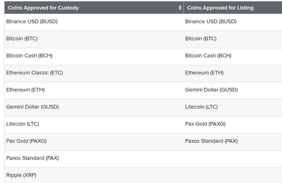Image resolution: width=282 pixels, height=183 pixels.
Task: Select Pax Gold (PAXG) in custody column
Action: (x=26, y=141)
